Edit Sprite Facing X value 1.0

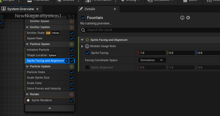coord(152,53)
